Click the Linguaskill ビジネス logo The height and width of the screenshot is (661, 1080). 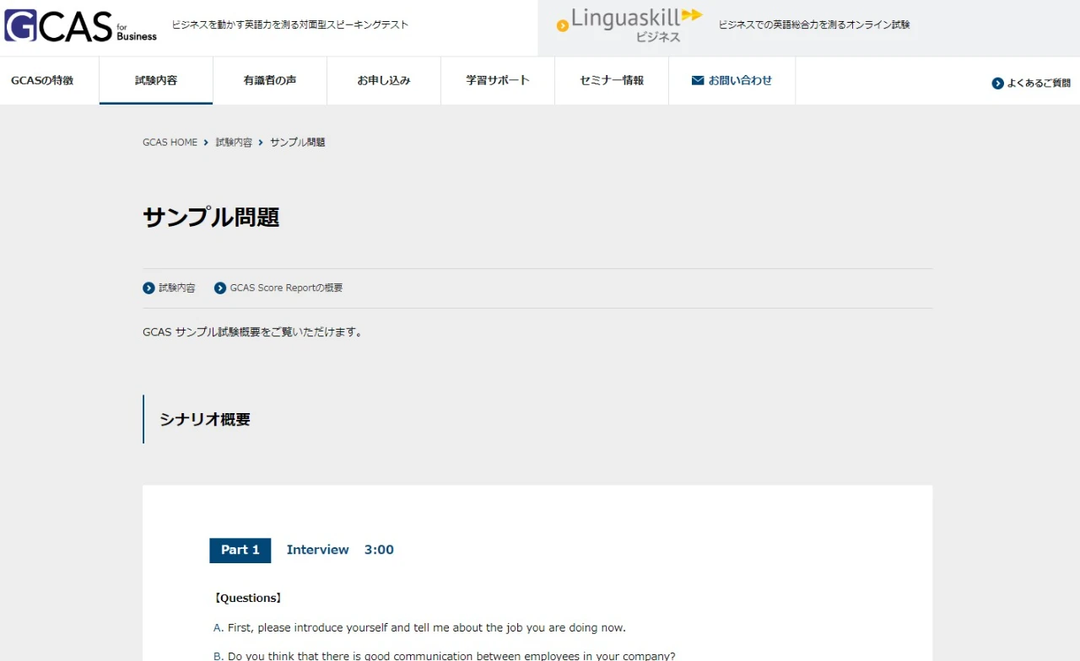(628, 22)
